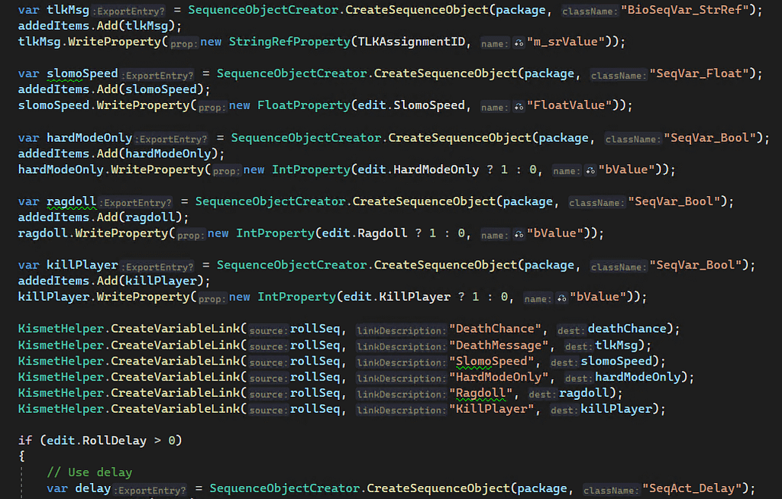Screen dimensions: 782x499
Task: Place cursor on the "// Use delay" comment
Action: (x=89, y=472)
